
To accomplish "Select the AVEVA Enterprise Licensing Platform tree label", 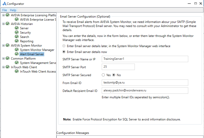I will [x=33, y=15].
